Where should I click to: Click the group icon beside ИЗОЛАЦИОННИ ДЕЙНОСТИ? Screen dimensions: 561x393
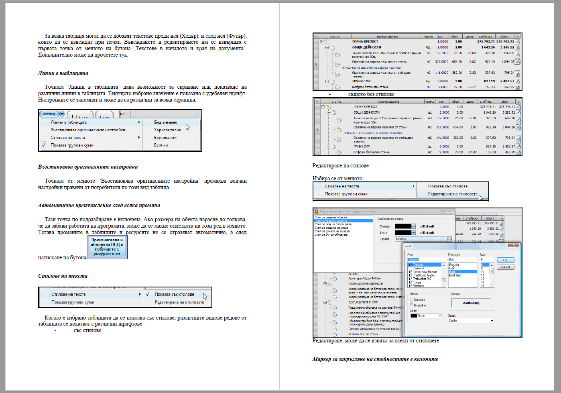(330, 284)
